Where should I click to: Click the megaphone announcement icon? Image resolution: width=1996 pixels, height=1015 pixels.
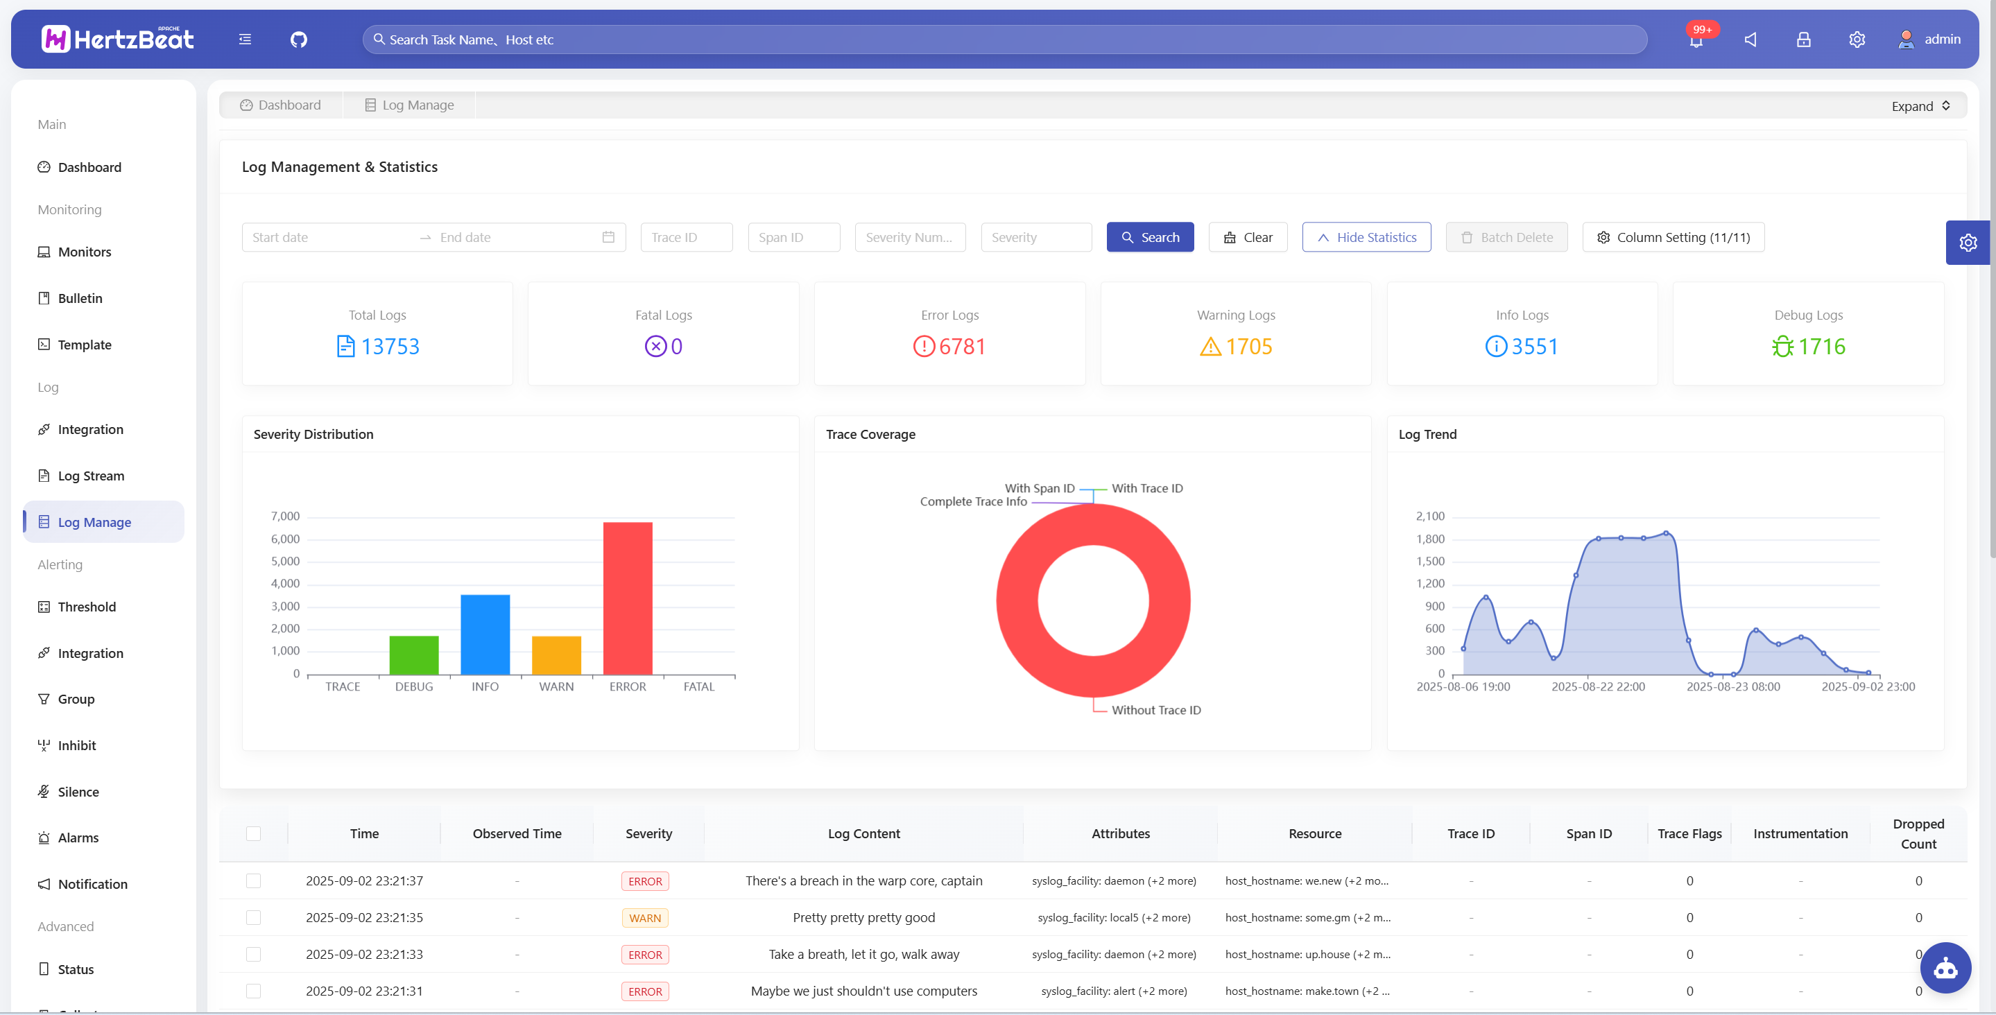[x=1750, y=40]
